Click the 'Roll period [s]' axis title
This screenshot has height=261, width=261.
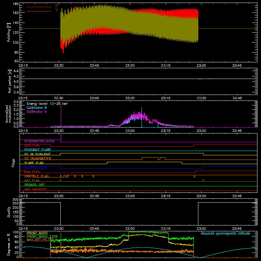tap(10, 81)
